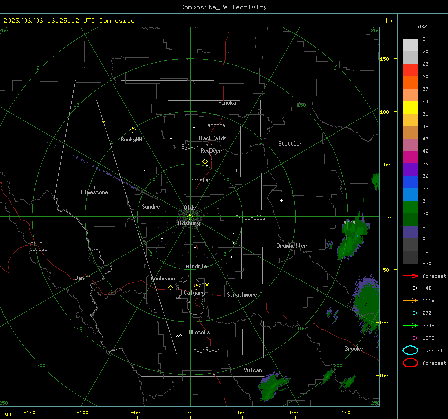Click the Hanna town label
The width and height of the screenshot is (448, 419).
348,222
